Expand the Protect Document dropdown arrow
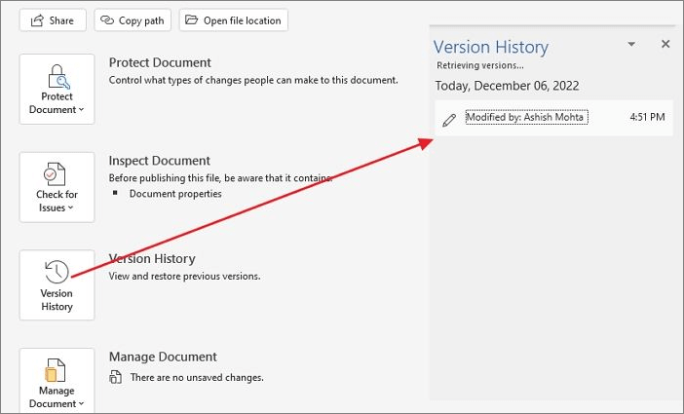684x414 pixels. [81, 110]
